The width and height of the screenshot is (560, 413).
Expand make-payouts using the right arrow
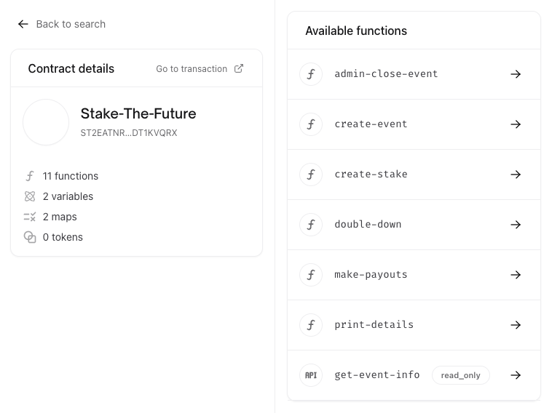click(x=516, y=275)
